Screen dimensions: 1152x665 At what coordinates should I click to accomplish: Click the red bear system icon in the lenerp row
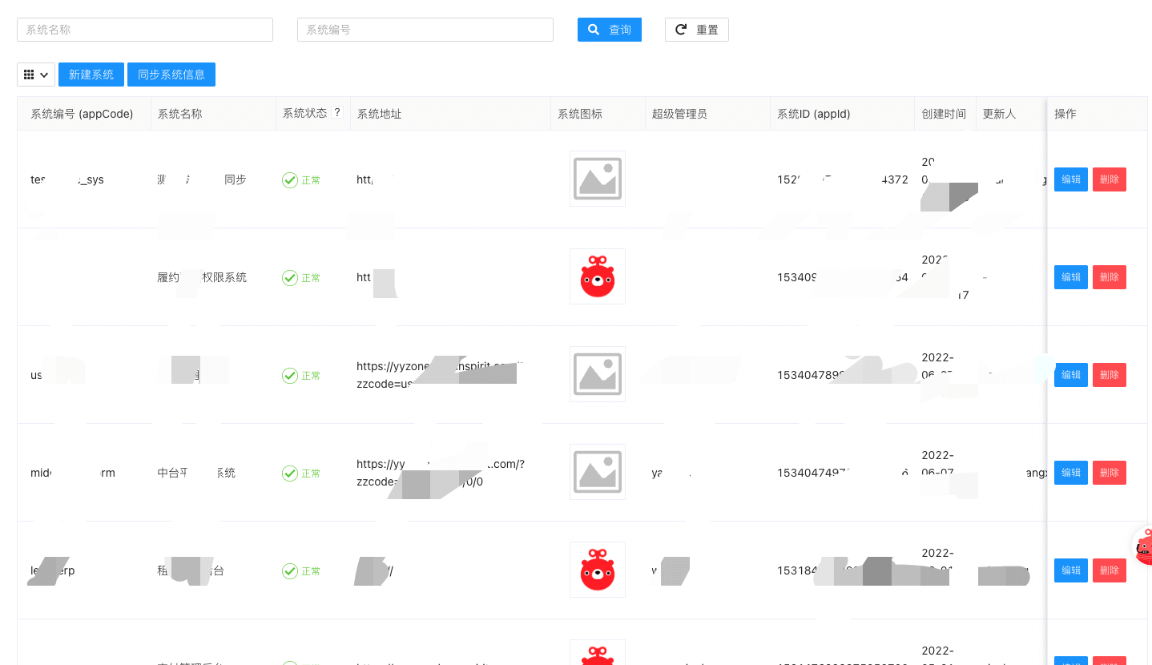click(597, 570)
